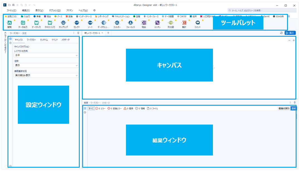
Task: Open the workflow run history icon
Action: pyautogui.click(x=281, y=33)
